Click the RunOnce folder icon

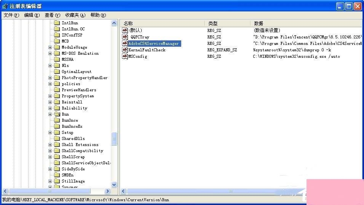(x=57, y=120)
